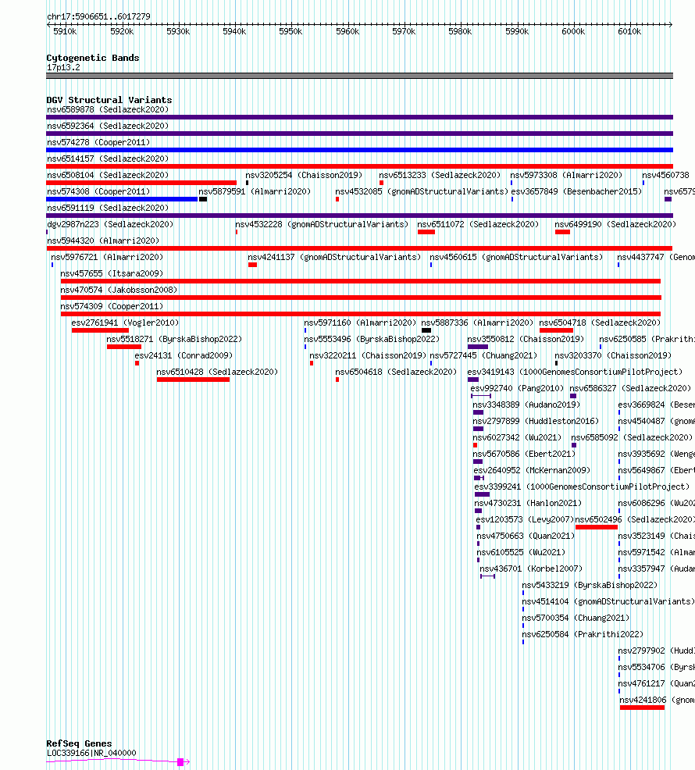This screenshot has height=770, width=695.
Task: Click nsv3203370 (Chaisson2019) label
Action: pyautogui.click(x=612, y=355)
